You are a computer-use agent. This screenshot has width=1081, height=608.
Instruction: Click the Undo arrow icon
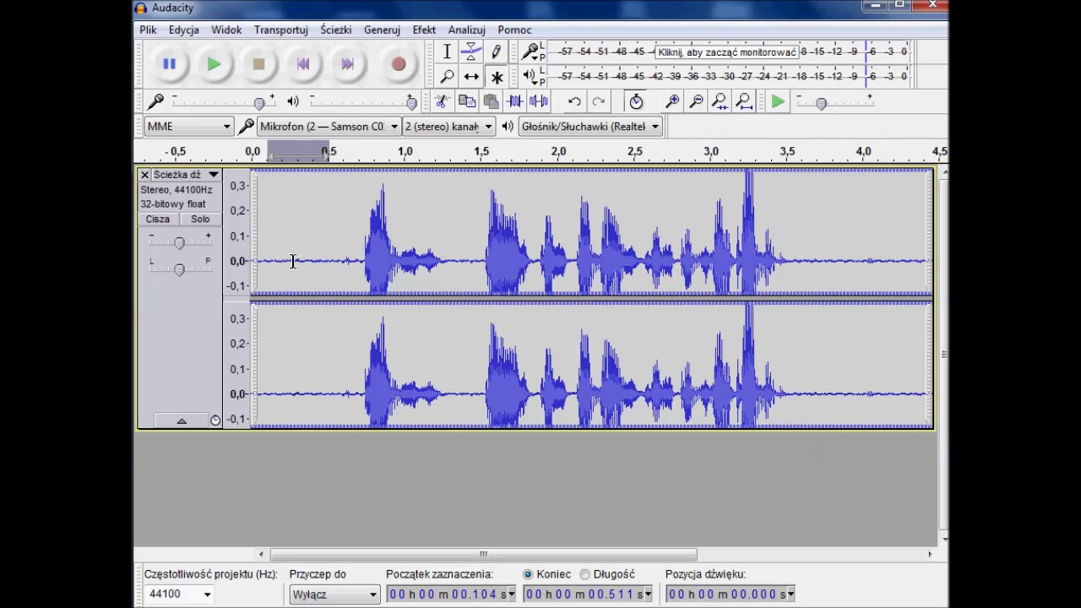574,101
